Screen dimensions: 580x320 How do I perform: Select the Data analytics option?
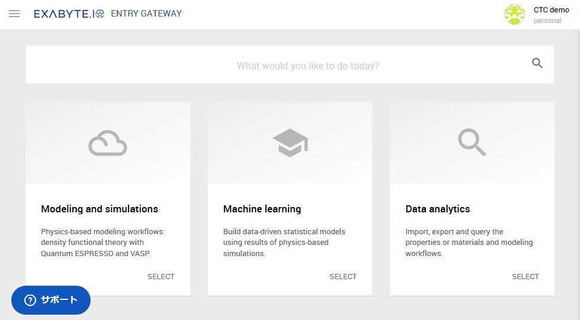tap(525, 277)
